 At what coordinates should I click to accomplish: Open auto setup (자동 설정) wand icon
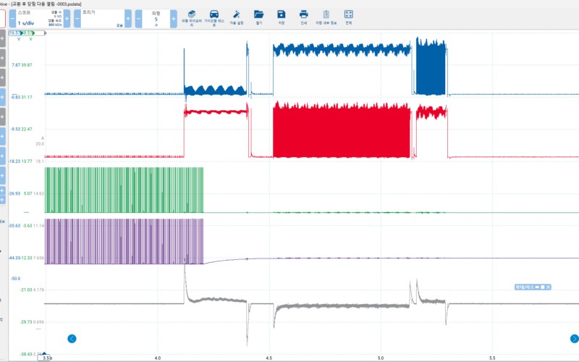click(236, 17)
